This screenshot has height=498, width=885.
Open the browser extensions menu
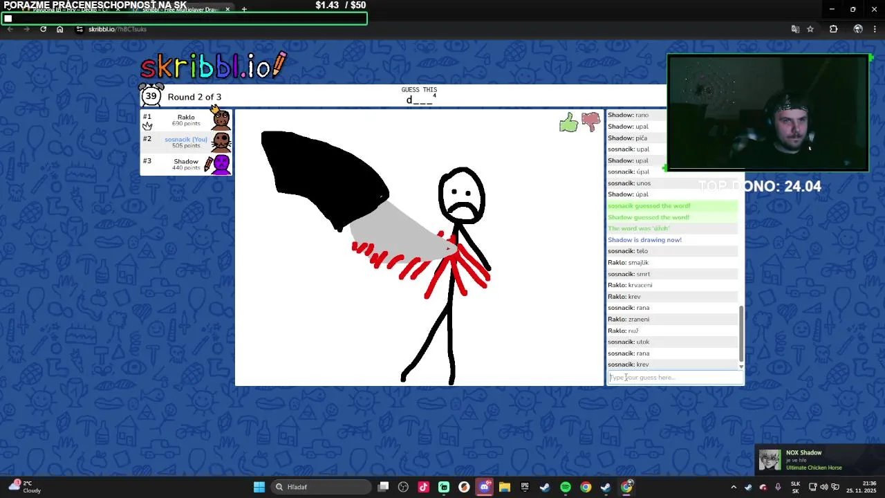(833, 29)
